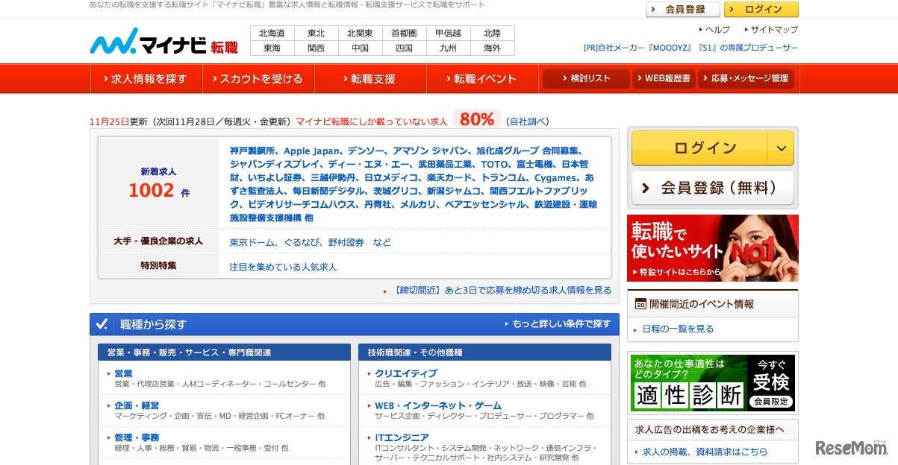Open 応募・メッセージ管理 from the red toolbar
Screen dimensions: 898x465
click(x=746, y=78)
